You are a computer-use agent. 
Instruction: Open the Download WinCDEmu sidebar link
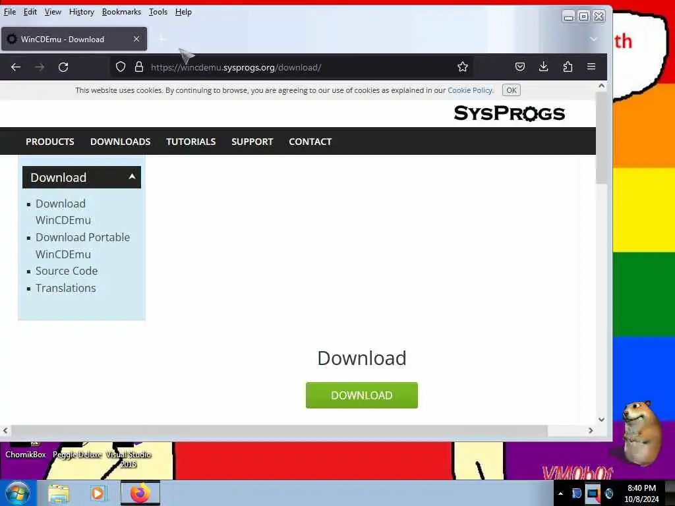(x=63, y=211)
